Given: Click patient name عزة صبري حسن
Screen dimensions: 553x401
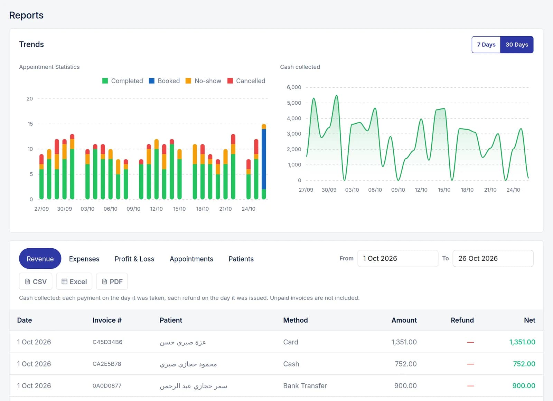Looking at the screenshot, I should tap(182, 342).
